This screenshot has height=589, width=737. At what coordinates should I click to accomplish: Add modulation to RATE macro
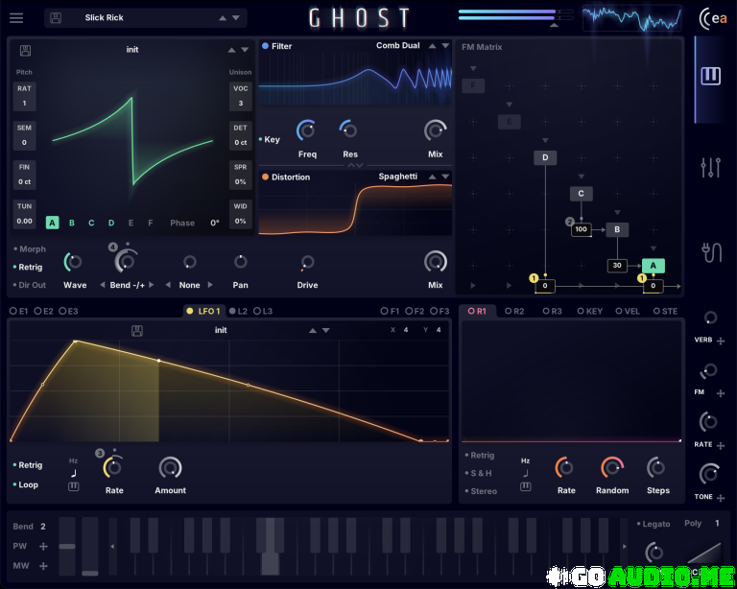(x=721, y=445)
